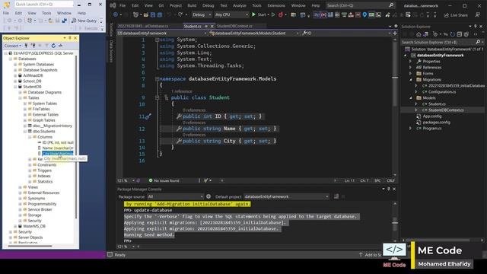The width and height of the screenshot is (487, 274).
Task: Click Search Solution Explorer input field
Action: point(441,42)
